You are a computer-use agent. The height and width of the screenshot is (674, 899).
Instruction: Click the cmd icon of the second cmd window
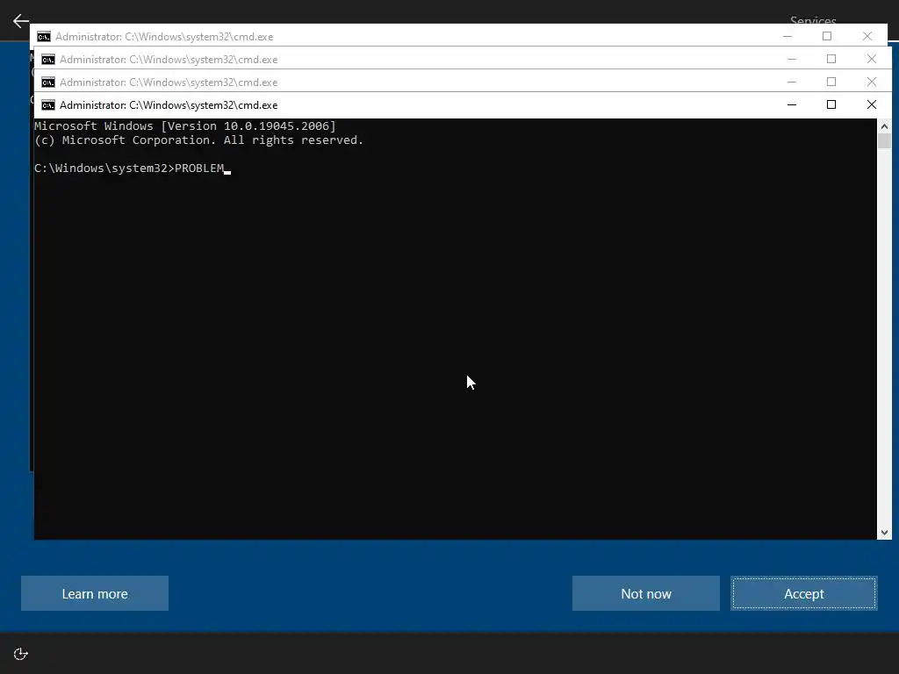(x=48, y=60)
